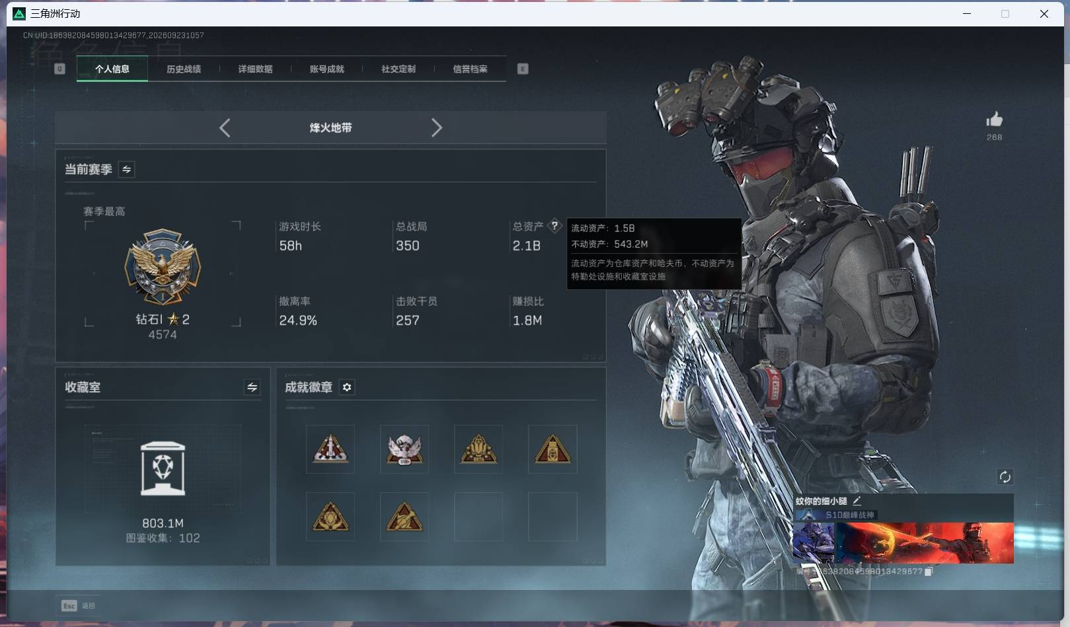Click the 803.1M collection value
Image resolution: width=1070 pixels, height=627 pixels.
pyautogui.click(x=163, y=523)
